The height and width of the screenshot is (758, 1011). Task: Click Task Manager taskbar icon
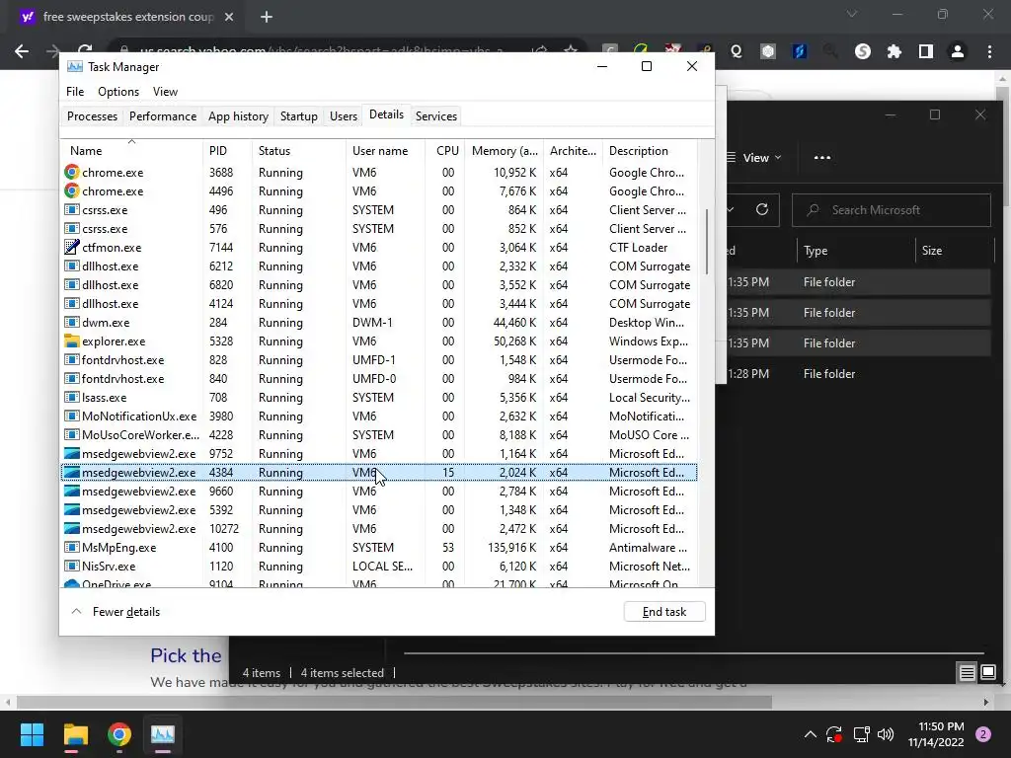(x=163, y=734)
